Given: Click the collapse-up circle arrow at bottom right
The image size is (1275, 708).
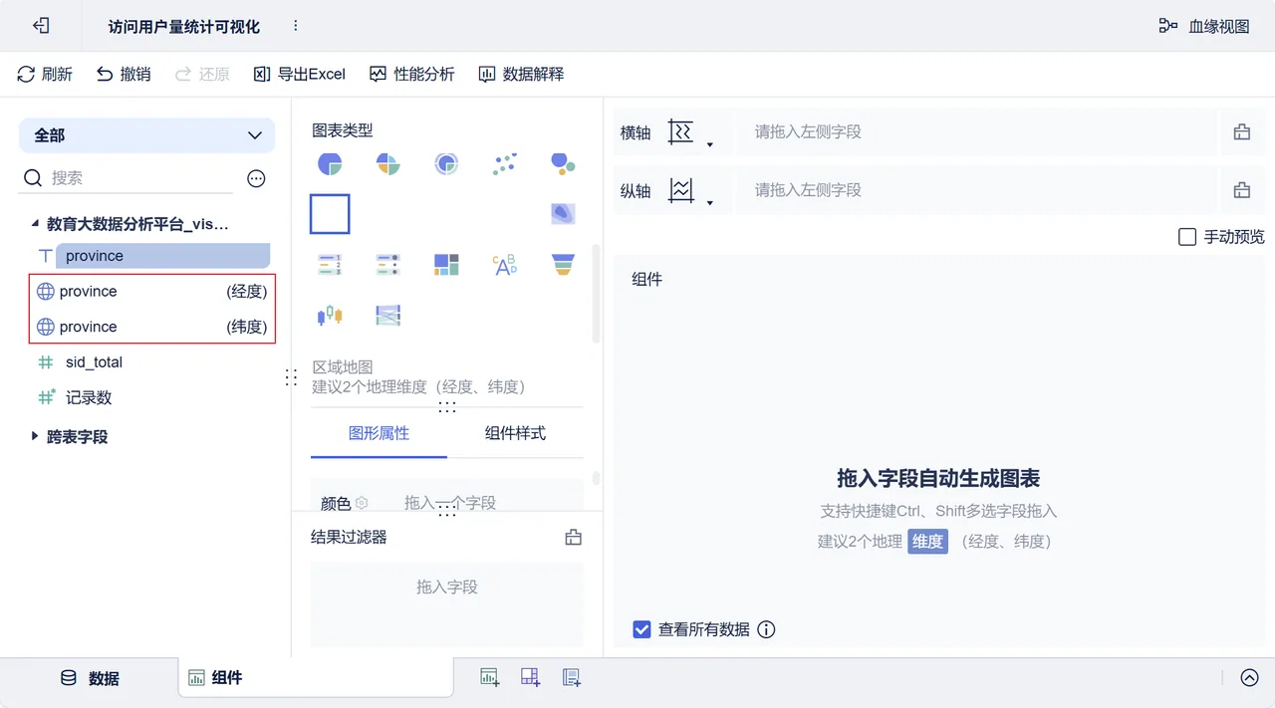Looking at the screenshot, I should 1249,677.
